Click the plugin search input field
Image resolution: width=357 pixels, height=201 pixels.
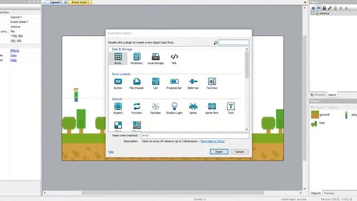(234, 42)
